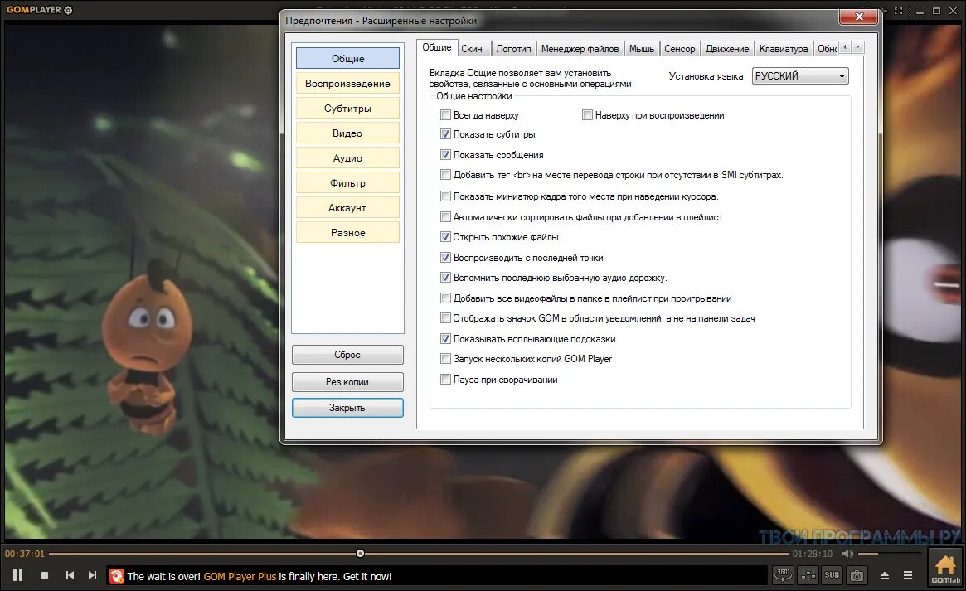Switch to the 'Клавиатура' tab

point(783,49)
